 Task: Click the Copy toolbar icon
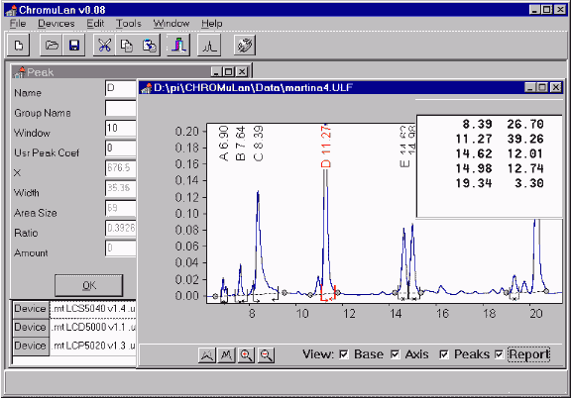coord(126,46)
